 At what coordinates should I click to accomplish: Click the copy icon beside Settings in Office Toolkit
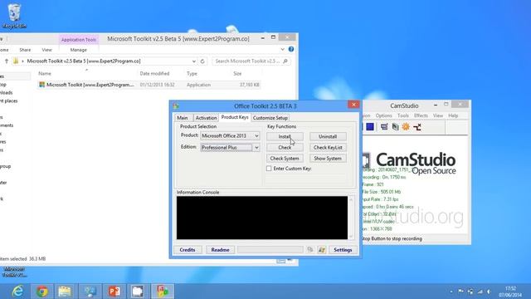pyautogui.click(x=309, y=250)
